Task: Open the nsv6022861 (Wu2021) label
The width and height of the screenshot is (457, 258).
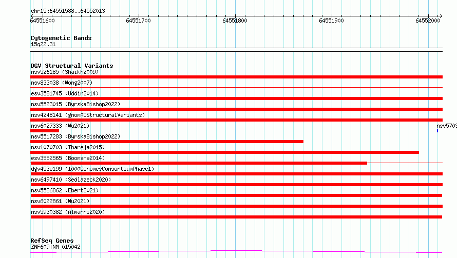Action: [60, 201]
